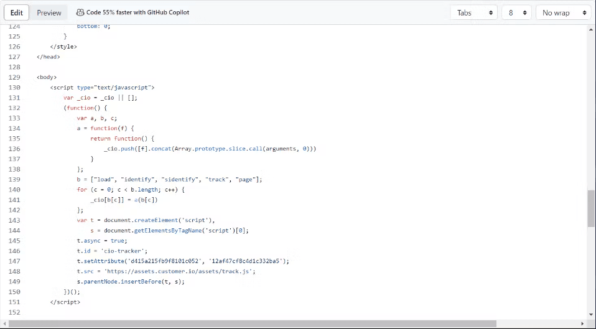The height and width of the screenshot is (329, 596).
Task: Click the horizontal scrollbar thumb
Action: click(253, 323)
